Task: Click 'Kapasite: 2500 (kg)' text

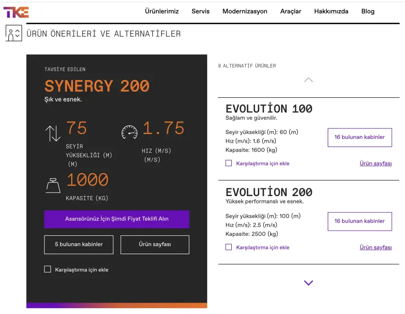Action: (251, 234)
